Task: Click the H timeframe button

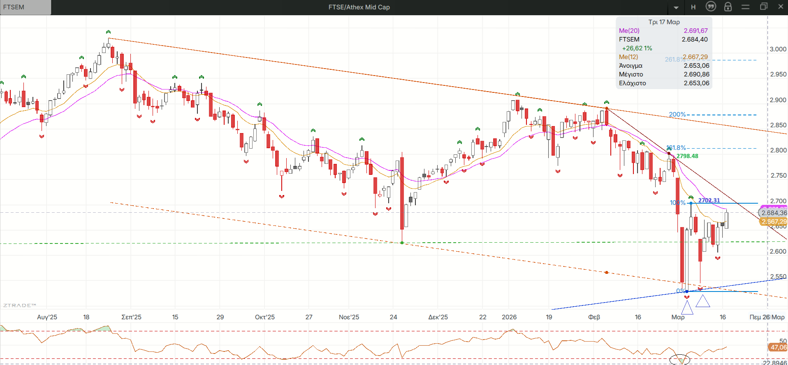Action: [693, 7]
